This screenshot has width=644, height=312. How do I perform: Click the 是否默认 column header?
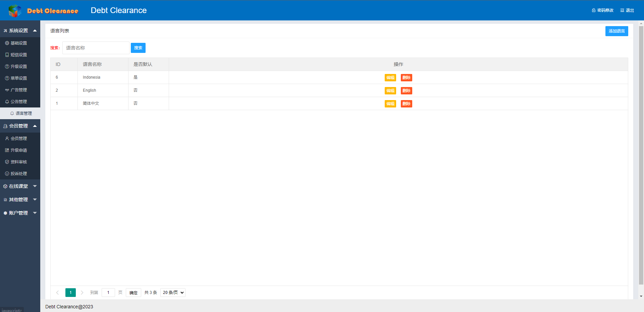click(149, 64)
